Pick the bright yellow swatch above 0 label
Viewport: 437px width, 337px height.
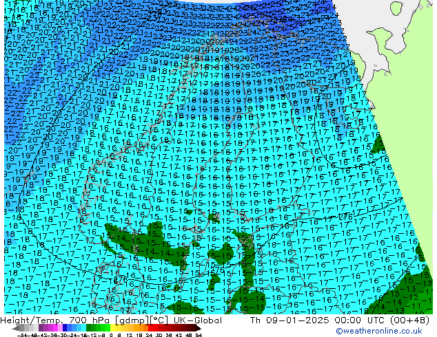point(112,328)
